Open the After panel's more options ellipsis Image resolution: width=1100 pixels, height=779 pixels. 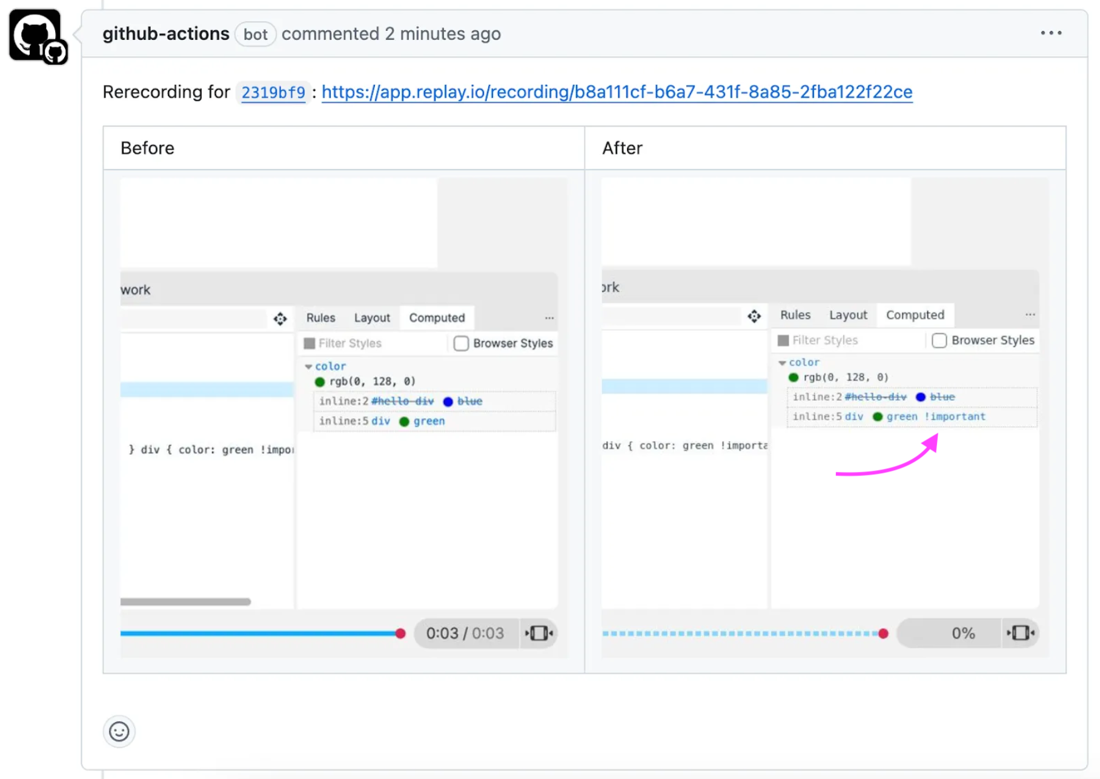point(1030,314)
